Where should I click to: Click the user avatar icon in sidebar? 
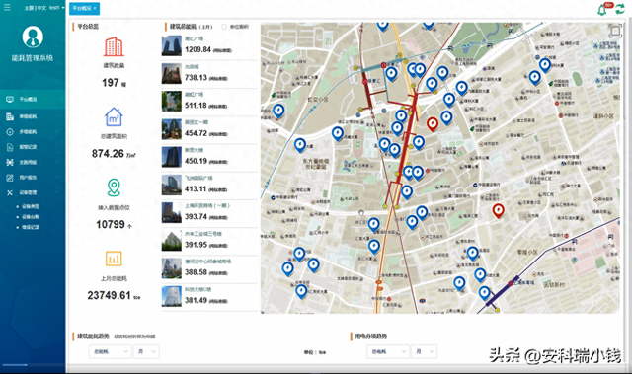click(x=33, y=37)
